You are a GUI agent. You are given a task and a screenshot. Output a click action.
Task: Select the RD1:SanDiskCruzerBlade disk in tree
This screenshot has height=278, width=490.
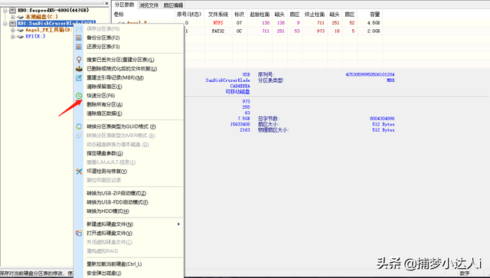pos(56,24)
